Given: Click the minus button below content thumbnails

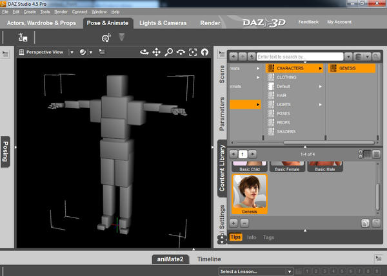Looking at the screenshot, I should click(245, 223).
